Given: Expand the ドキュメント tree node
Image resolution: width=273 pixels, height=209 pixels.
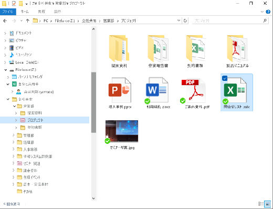Looking at the screenshot, I should pos(5,33).
